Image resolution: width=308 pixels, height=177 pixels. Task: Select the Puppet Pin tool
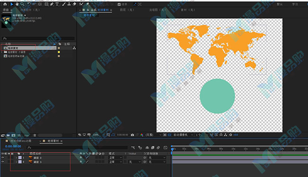pos(87,4)
